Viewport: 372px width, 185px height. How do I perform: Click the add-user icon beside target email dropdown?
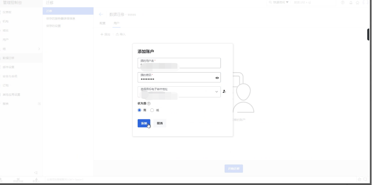tap(224, 91)
